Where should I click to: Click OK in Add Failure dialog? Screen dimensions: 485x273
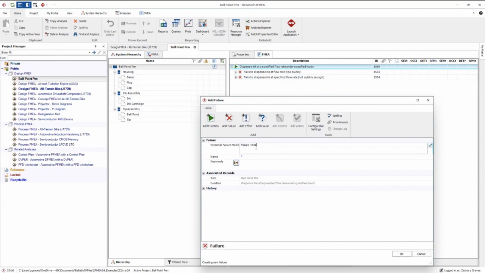tap(402, 254)
